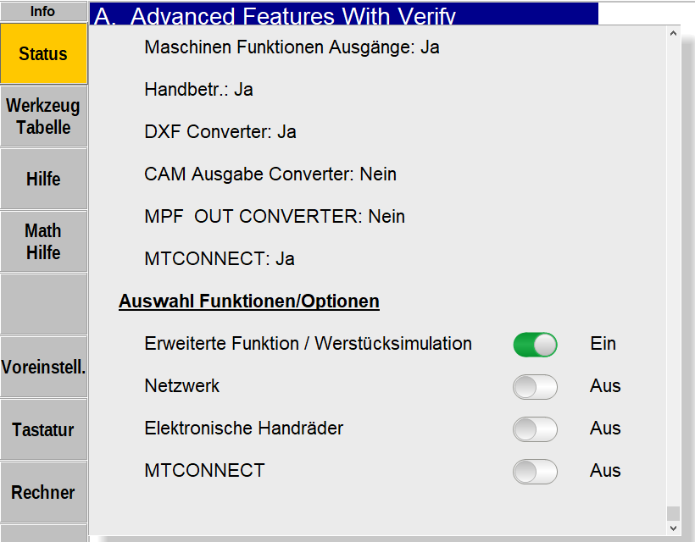695x542 pixels.
Task: Turn on Elektronische Handräder switch
Action: pos(535,429)
